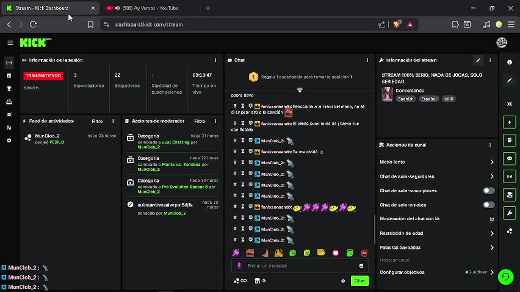Reload the page
Image resolution: width=520 pixels, height=292 pixels.
click(33, 24)
